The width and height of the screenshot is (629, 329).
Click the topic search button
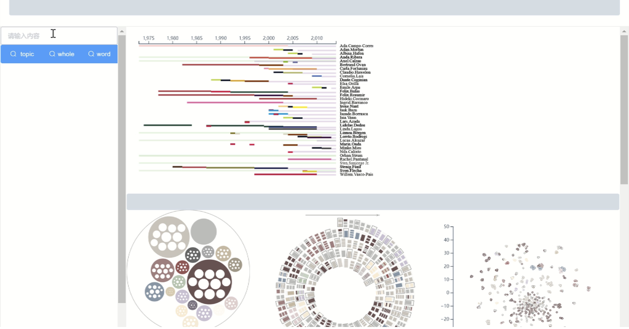[x=22, y=54]
